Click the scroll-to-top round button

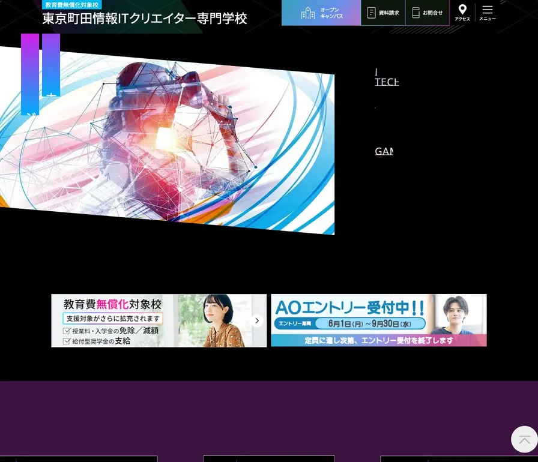[524, 439]
